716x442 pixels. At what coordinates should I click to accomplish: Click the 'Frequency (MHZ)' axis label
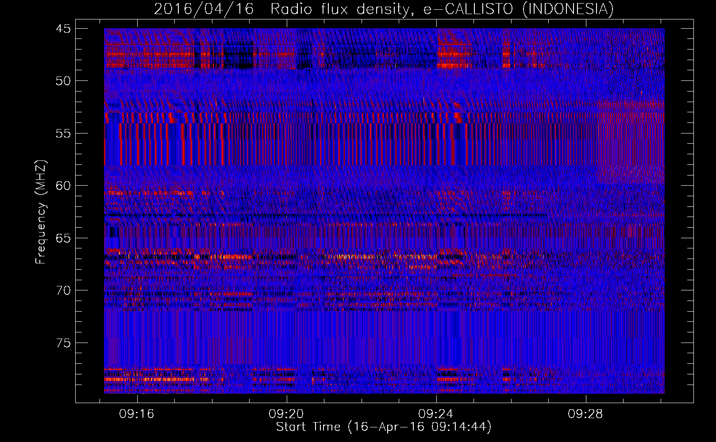41,212
